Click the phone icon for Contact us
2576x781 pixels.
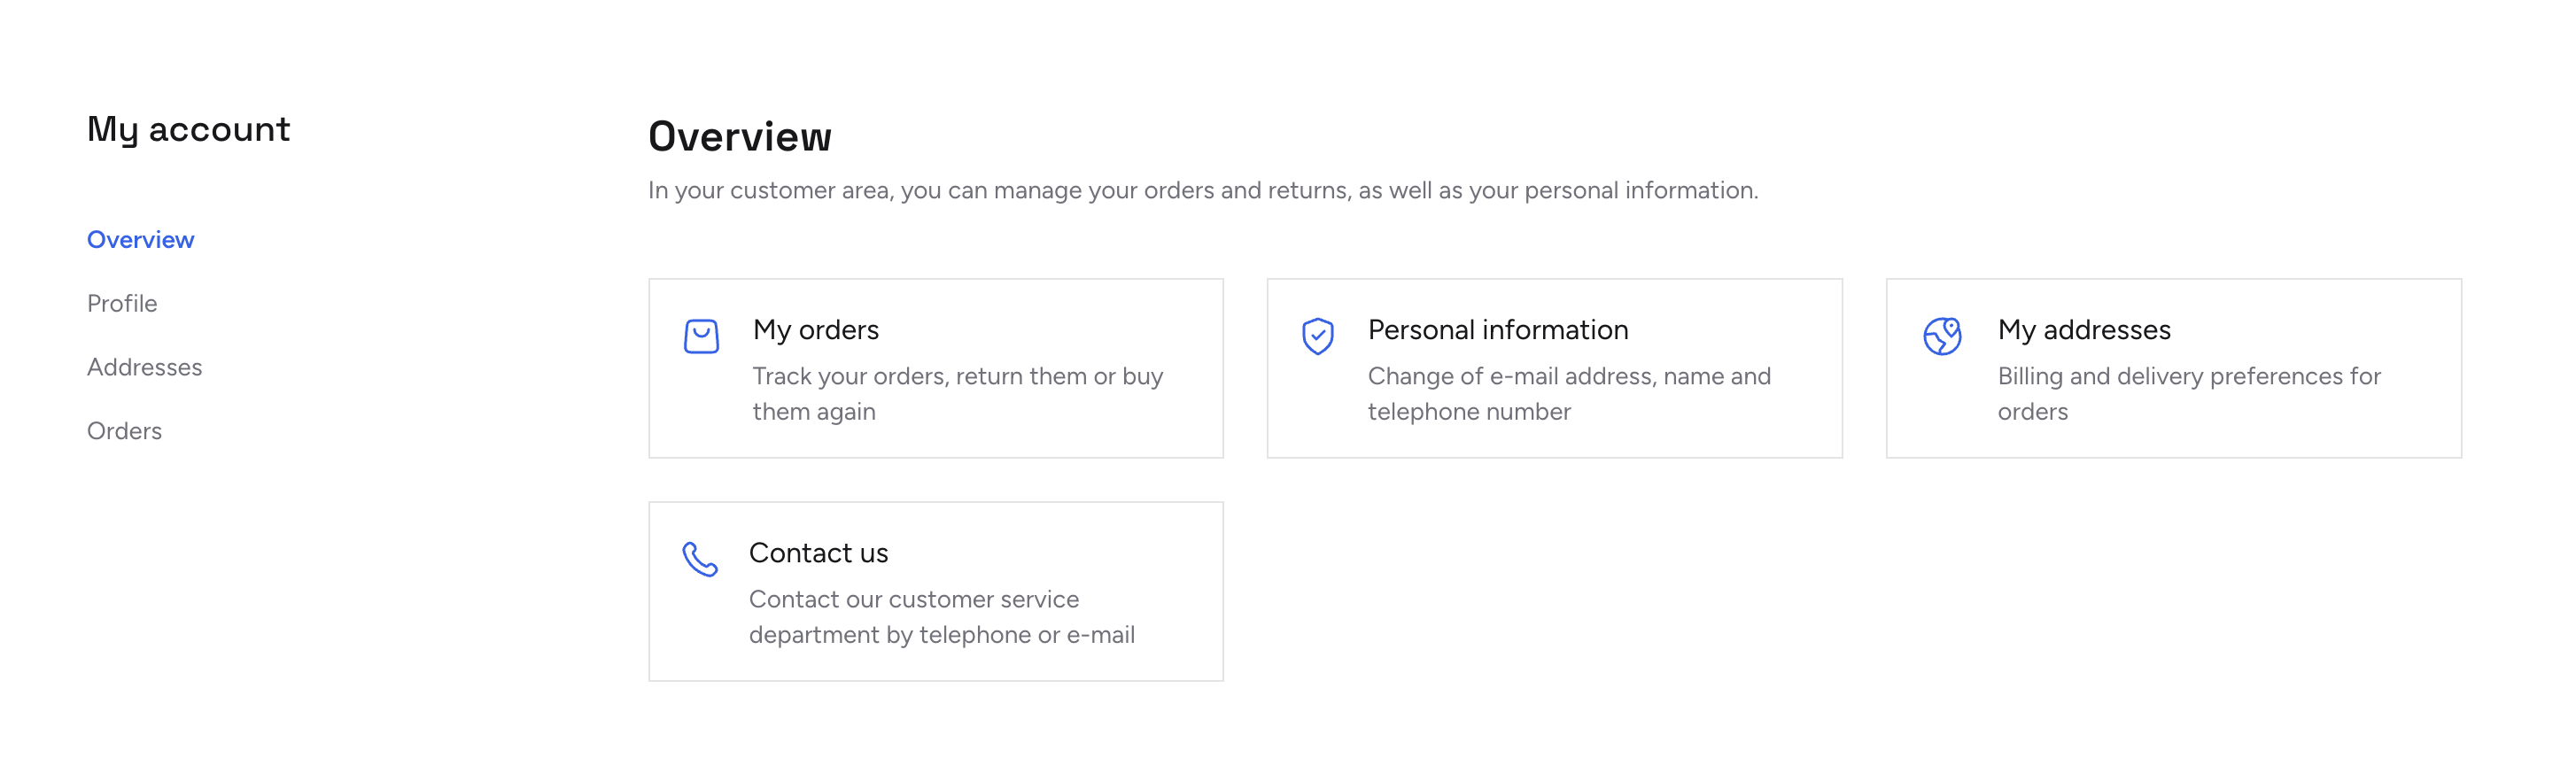(700, 559)
